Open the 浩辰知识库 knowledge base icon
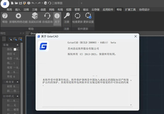This screenshot has height=114, width=164. [35, 18]
